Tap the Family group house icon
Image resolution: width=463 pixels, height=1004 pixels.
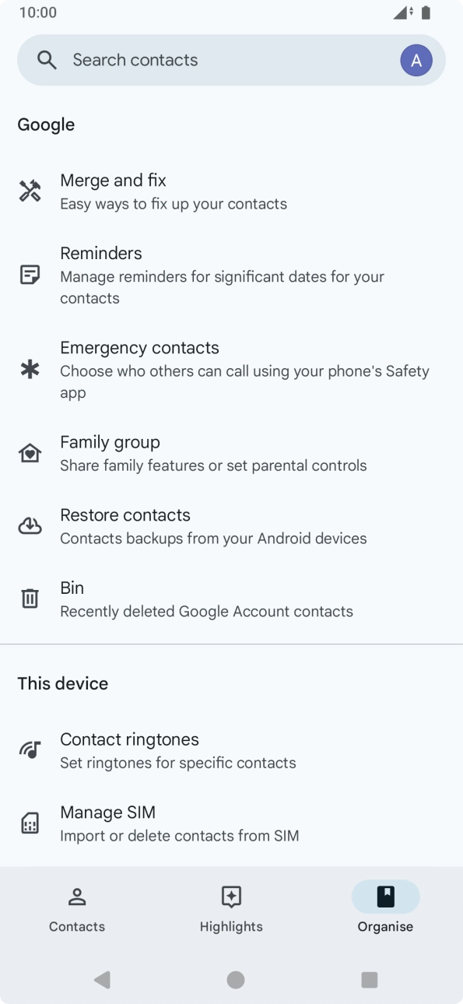click(x=30, y=453)
